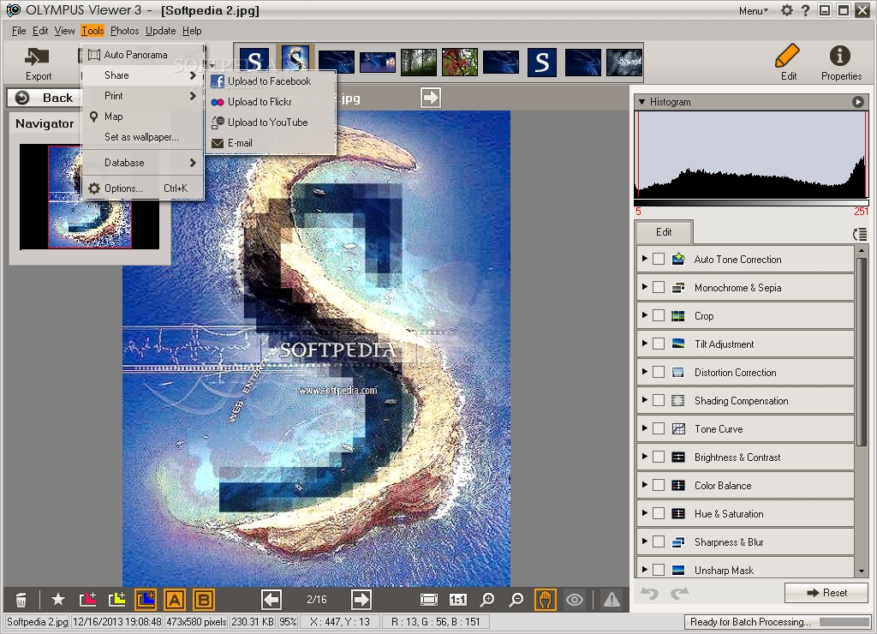
Task: Select the red leaves thumbnail
Action: 460,62
